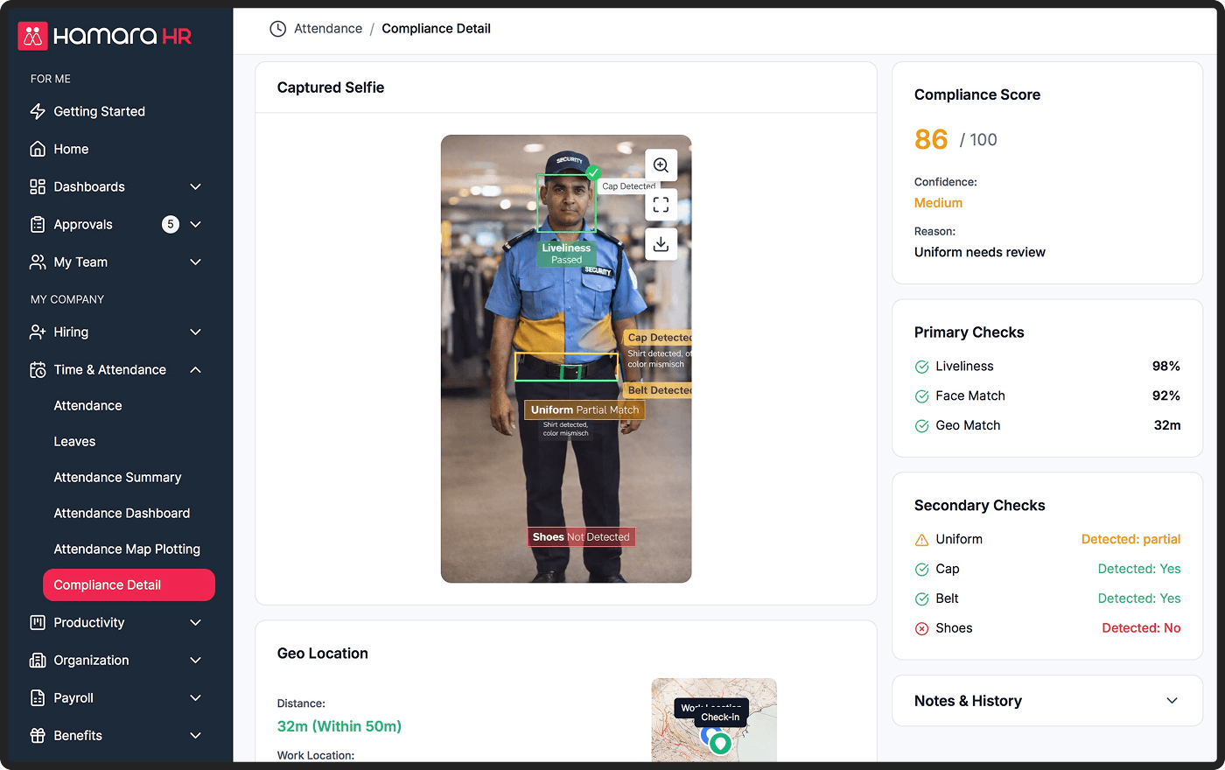The width and height of the screenshot is (1225, 770).
Task: Click the Shoes red cross icon
Action: [921, 628]
